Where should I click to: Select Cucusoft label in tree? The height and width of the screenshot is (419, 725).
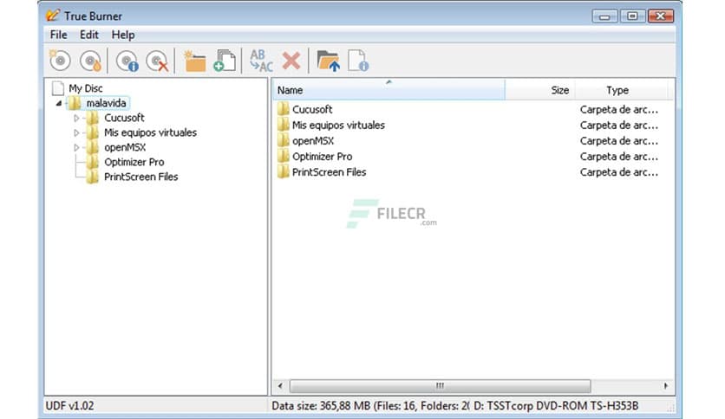coord(124,117)
